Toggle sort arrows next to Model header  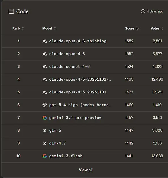(x=55, y=28)
